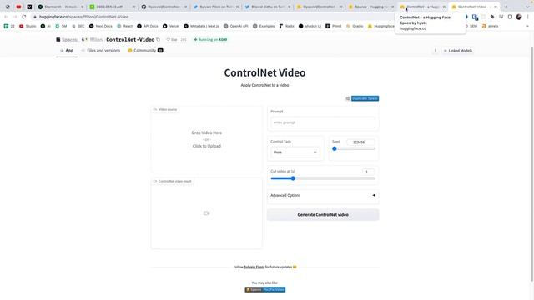The width and height of the screenshot is (534, 300).
Task: Click the page vertical scrollbar
Action: [531, 163]
